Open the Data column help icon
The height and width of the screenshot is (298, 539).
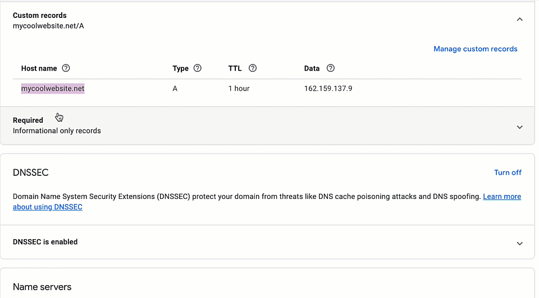tap(330, 68)
